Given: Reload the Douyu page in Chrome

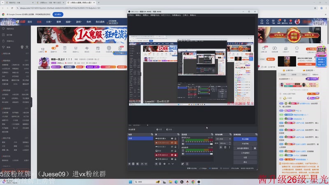Looking at the screenshot, I should pyautogui.click(x=12, y=8).
